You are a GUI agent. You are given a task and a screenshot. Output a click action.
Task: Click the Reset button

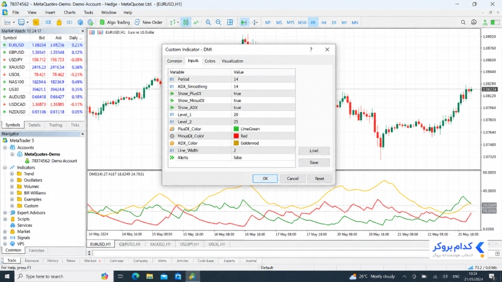coord(319,179)
